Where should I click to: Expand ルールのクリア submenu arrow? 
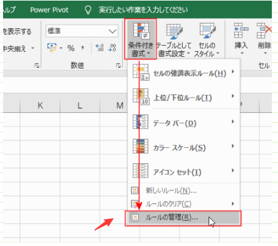(232, 203)
